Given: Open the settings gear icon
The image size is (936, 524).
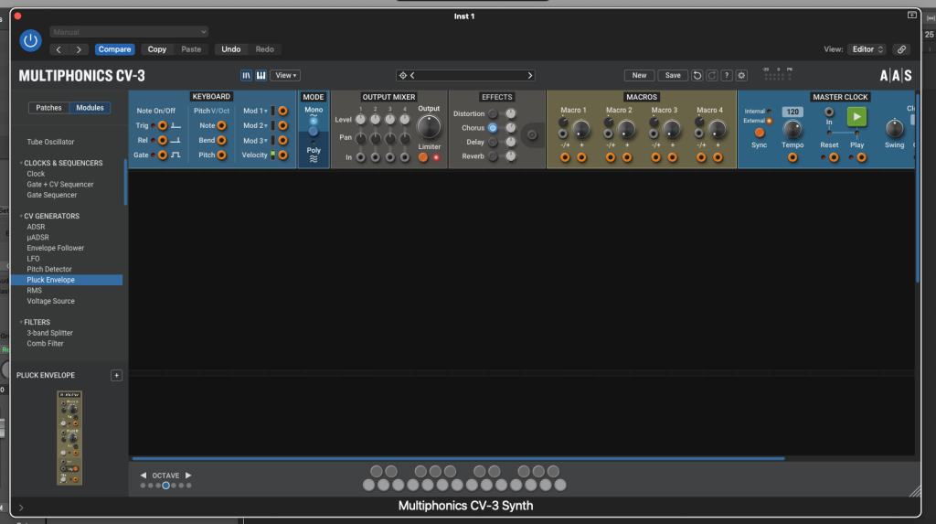Looking at the screenshot, I should coord(741,76).
